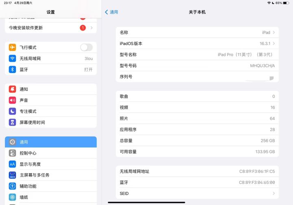Open the 屏幕使用时间 settings item

click(51, 122)
